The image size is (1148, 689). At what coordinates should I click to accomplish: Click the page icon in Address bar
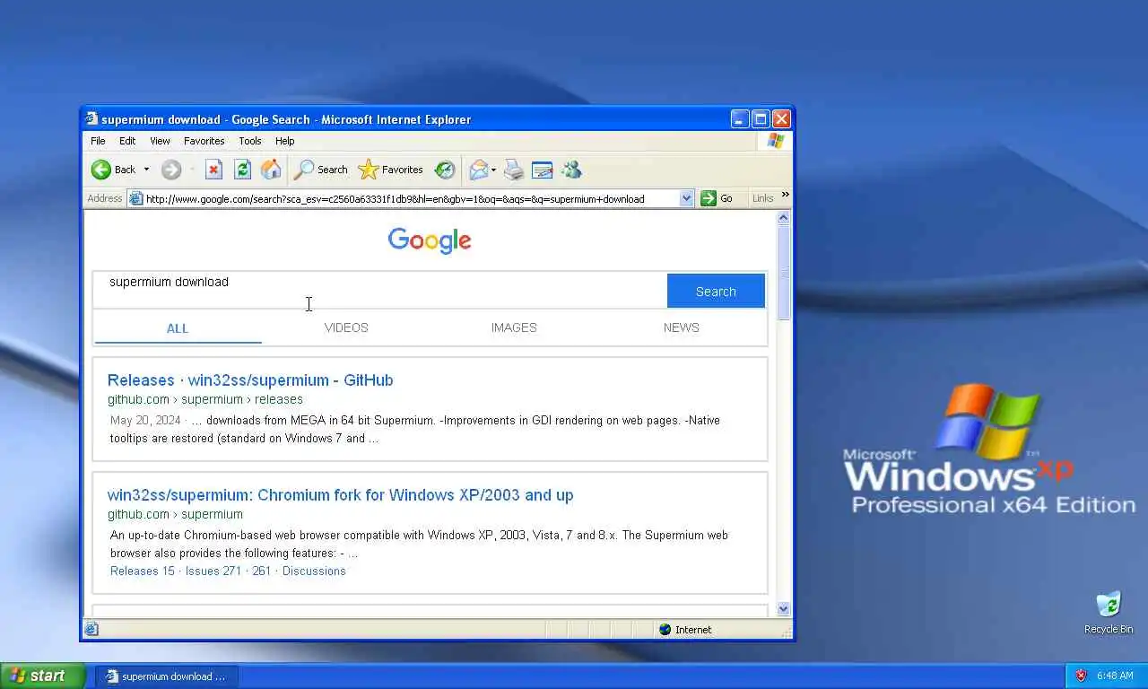click(136, 199)
